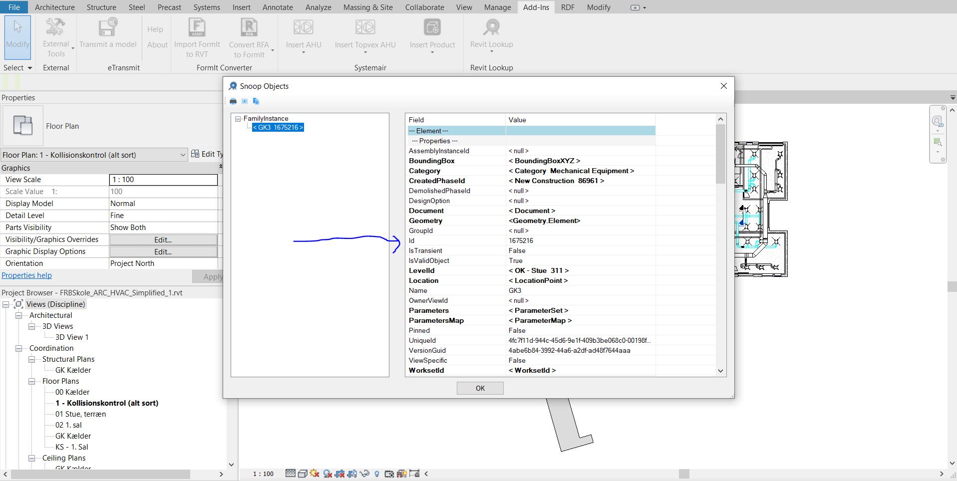The width and height of the screenshot is (957, 481).
Task: Switch to the RDF tab
Action: 568,7
